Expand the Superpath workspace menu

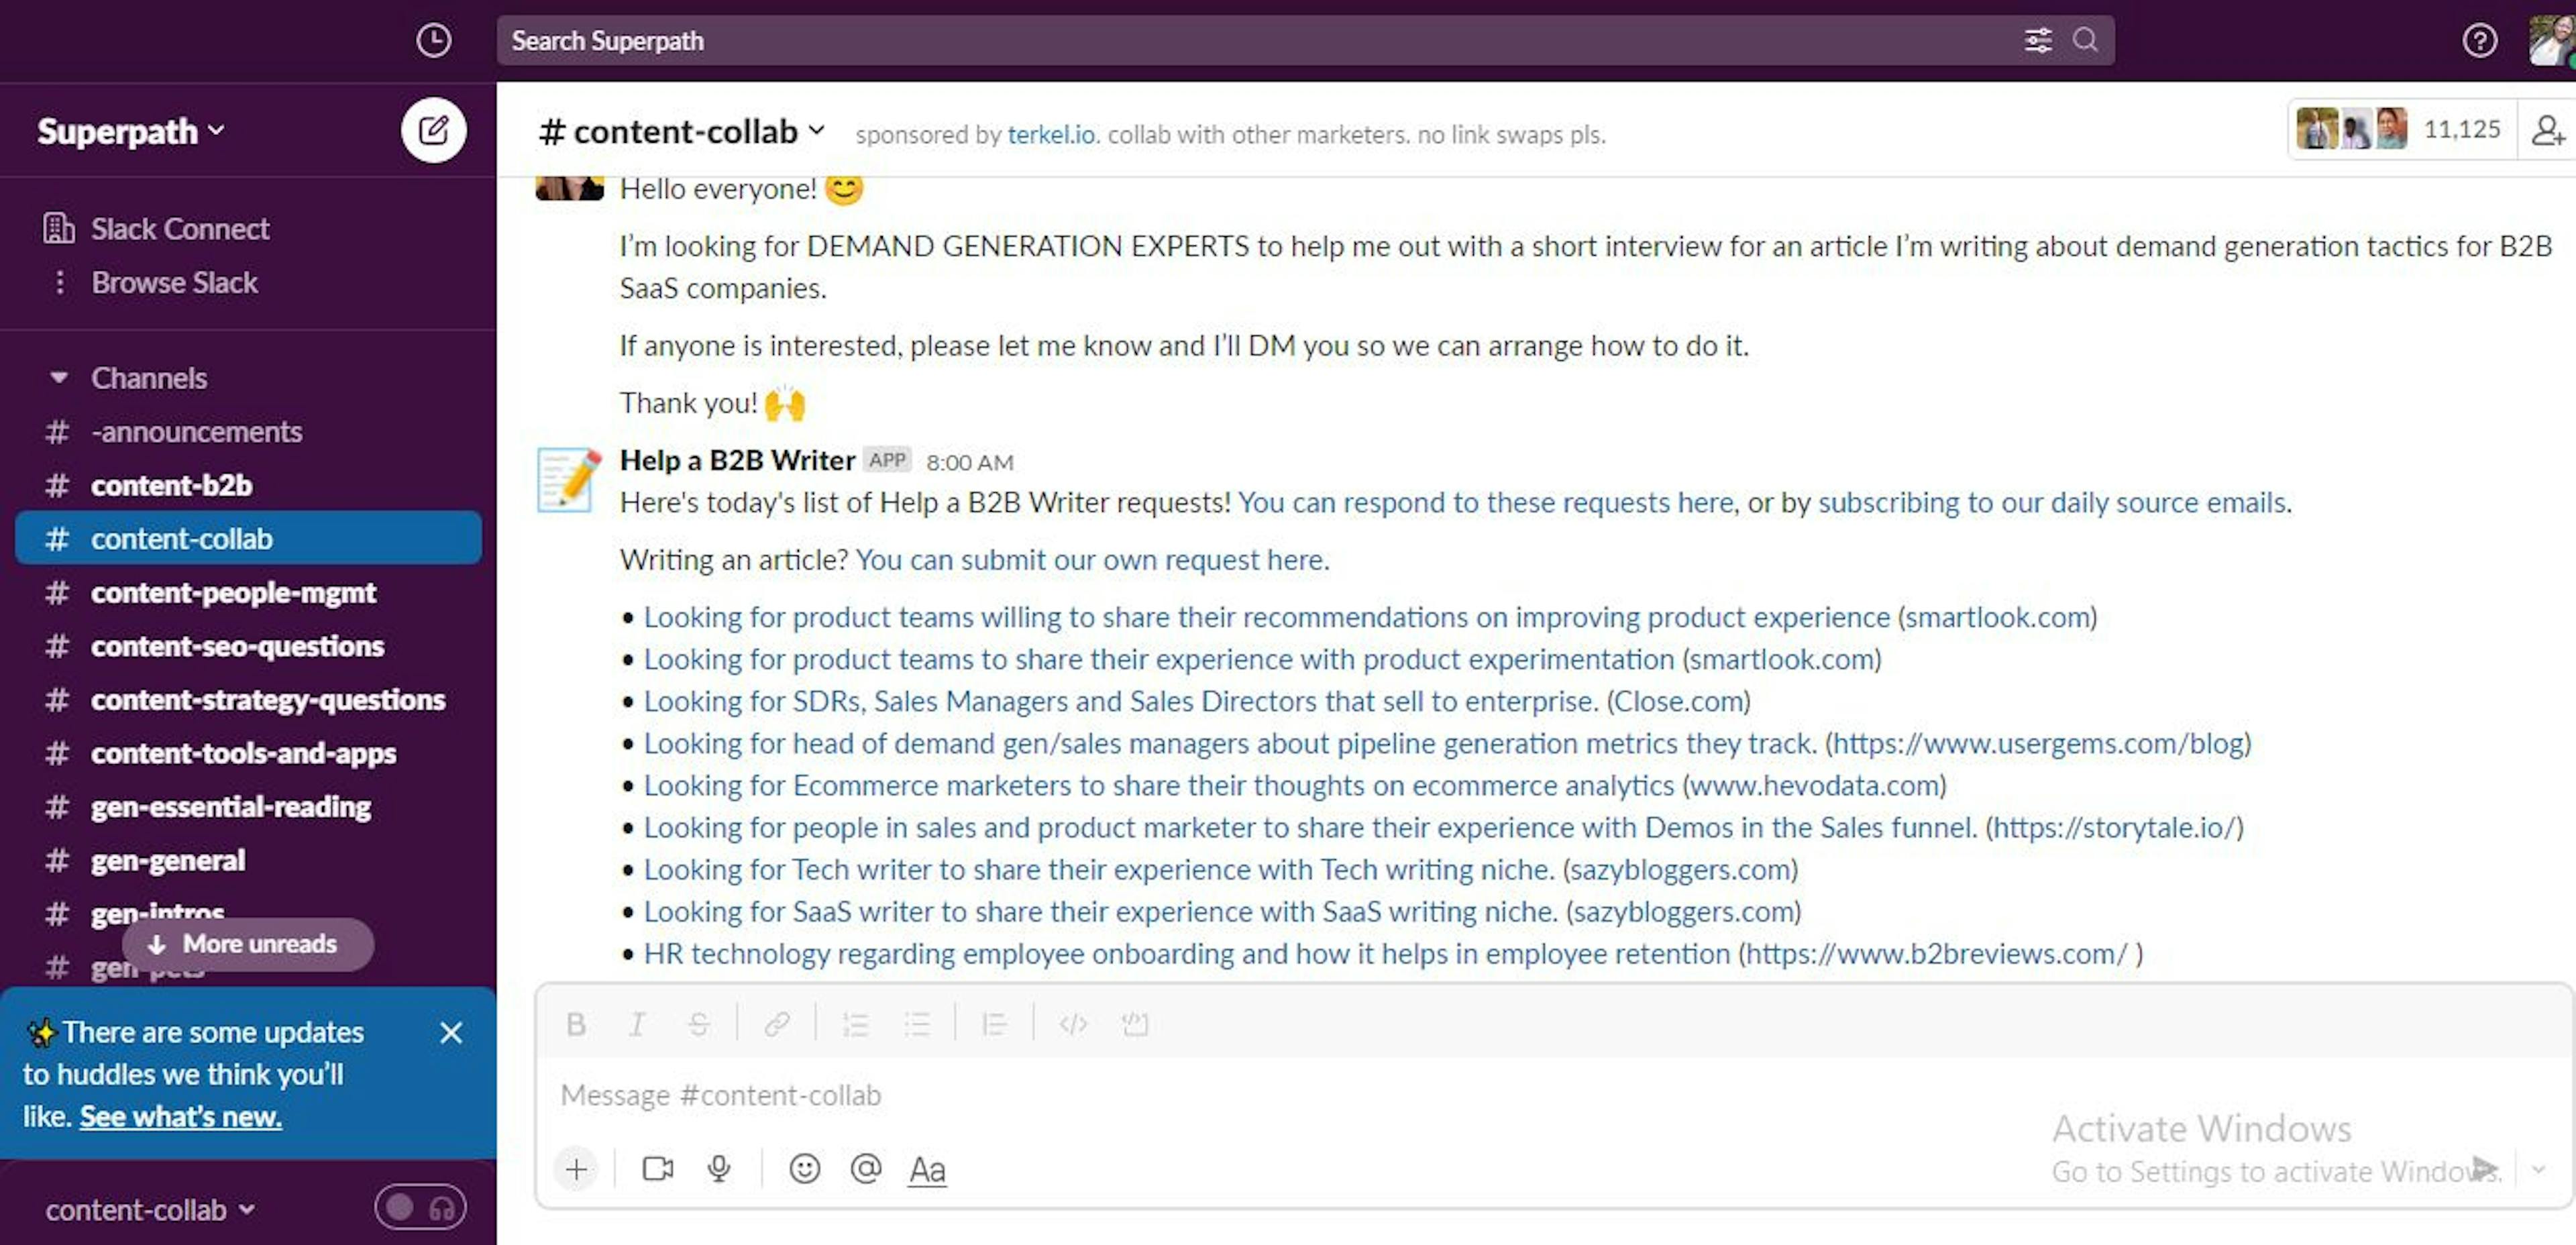pos(128,128)
